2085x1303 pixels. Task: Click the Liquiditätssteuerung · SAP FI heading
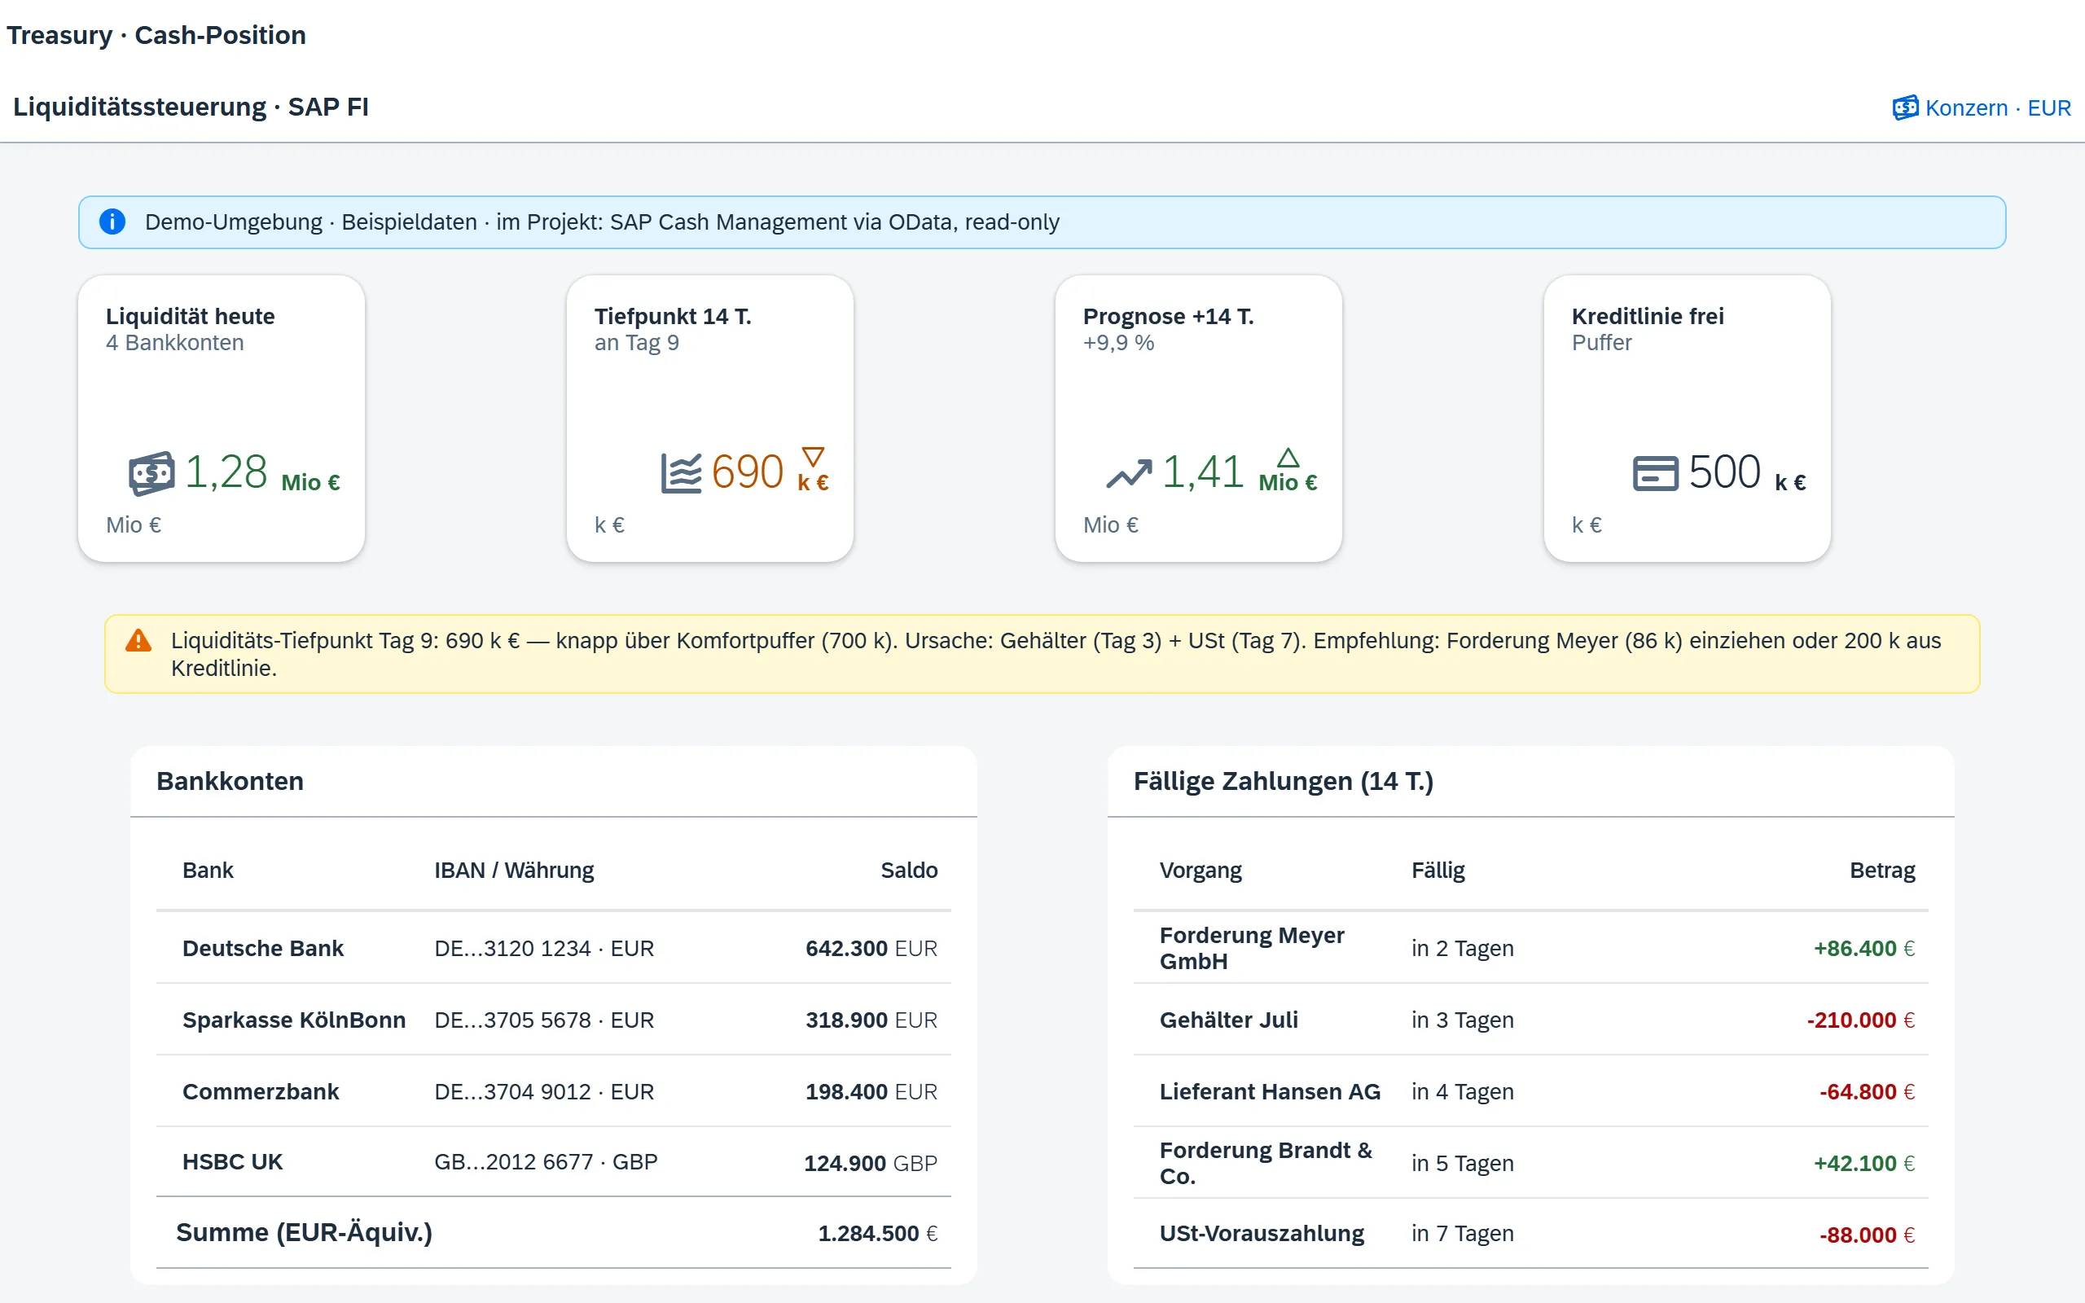[191, 107]
